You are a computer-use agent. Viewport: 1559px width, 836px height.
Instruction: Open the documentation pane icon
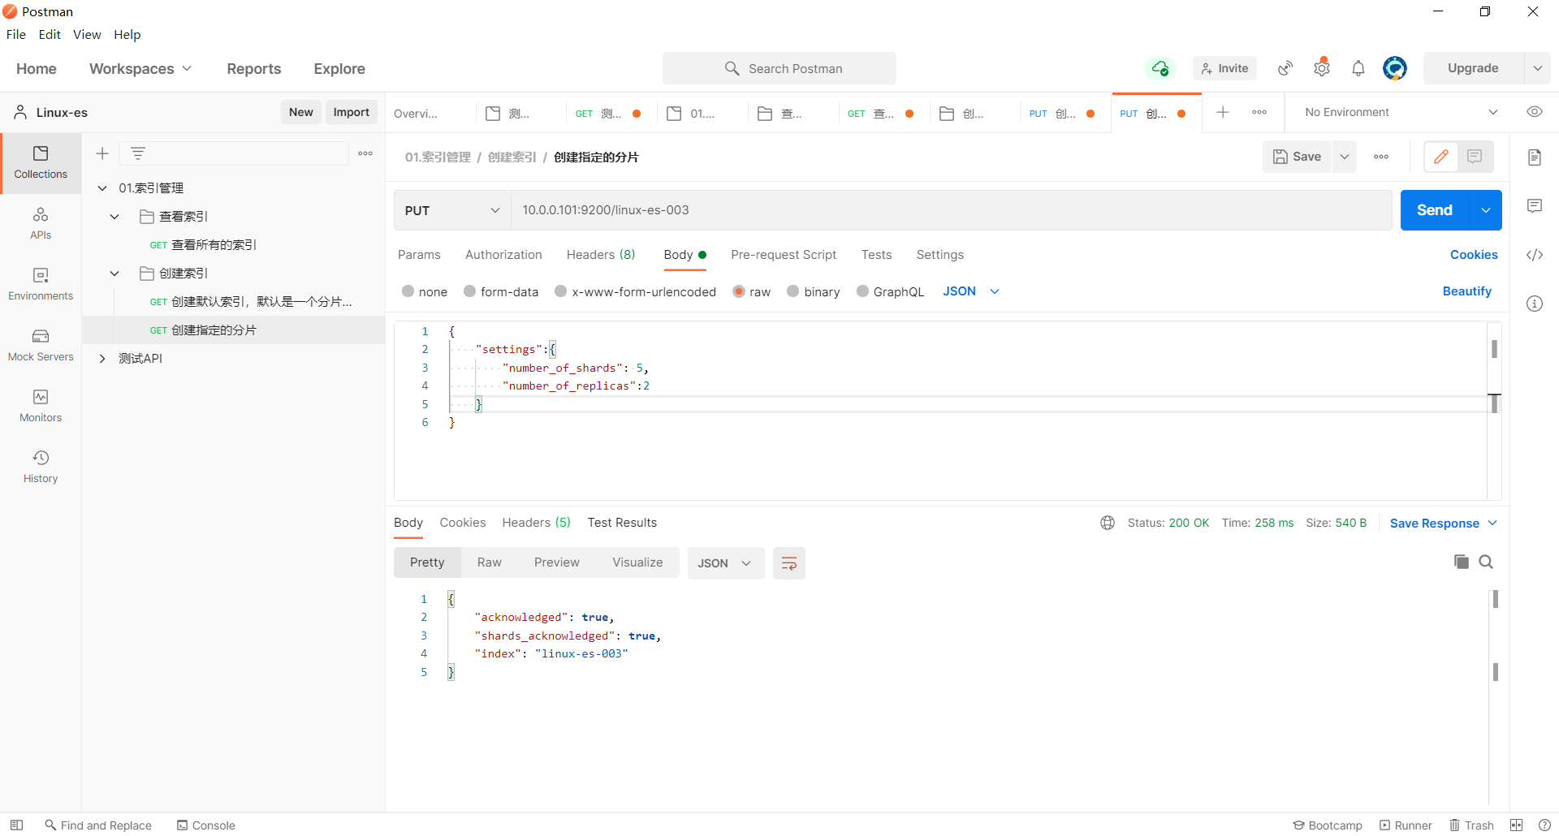pos(1535,157)
